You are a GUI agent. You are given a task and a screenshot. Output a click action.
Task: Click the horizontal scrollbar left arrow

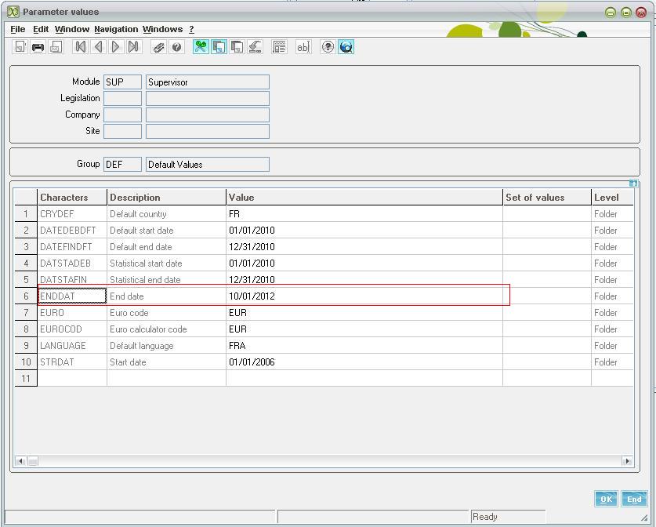pos(20,461)
